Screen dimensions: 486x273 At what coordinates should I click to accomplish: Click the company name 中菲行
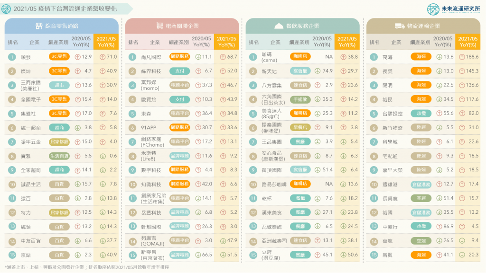tap(390, 227)
